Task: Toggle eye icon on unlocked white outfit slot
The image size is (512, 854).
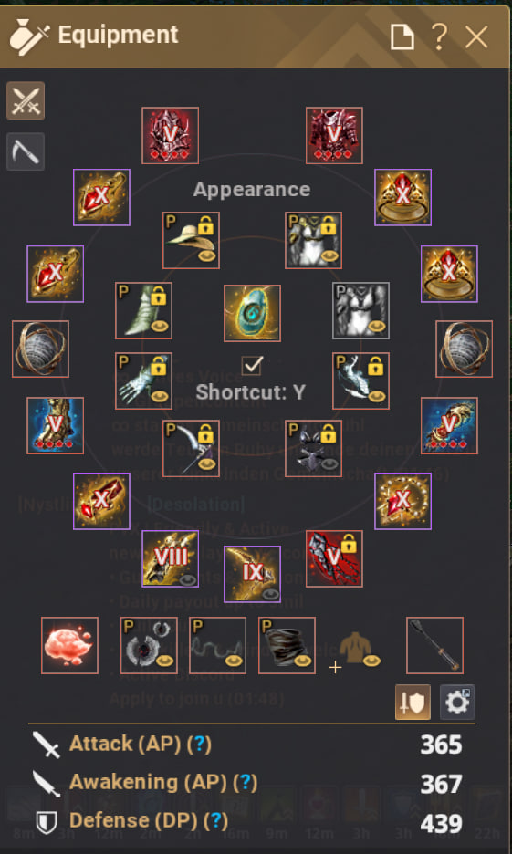Action: (x=376, y=327)
